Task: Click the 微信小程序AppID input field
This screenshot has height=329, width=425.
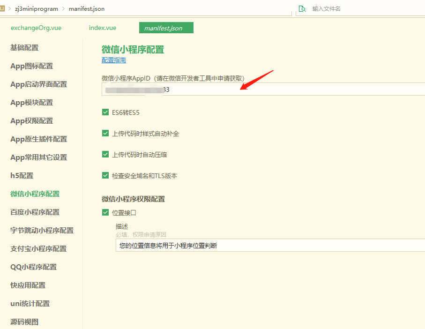Action: pos(263,89)
